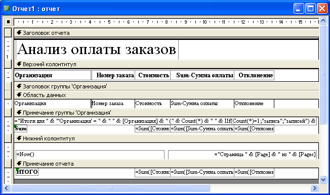This screenshot has width=330, height=195.
Task: Click section selector beside 'Область данных' bar
Action: (x=8, y=95)
